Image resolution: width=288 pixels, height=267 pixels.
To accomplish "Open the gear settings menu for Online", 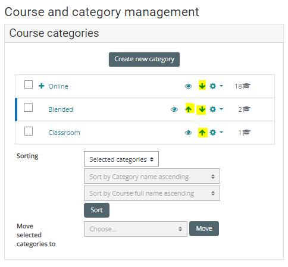I will point(216,86).
